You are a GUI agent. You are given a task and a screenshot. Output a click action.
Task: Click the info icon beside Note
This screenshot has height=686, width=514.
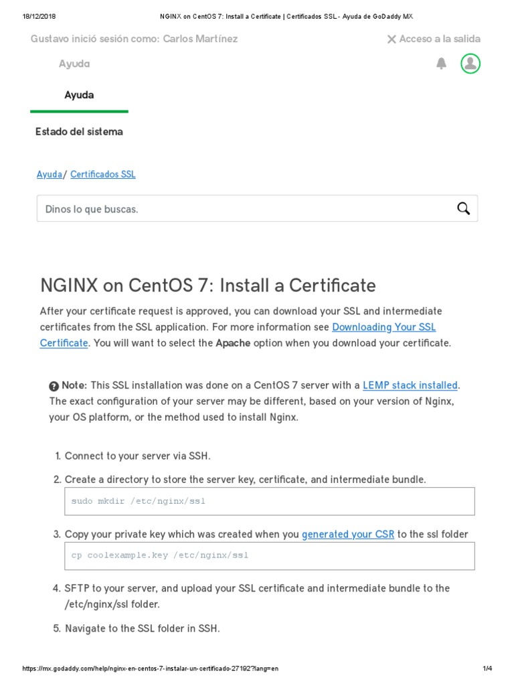tap(54, 386)
